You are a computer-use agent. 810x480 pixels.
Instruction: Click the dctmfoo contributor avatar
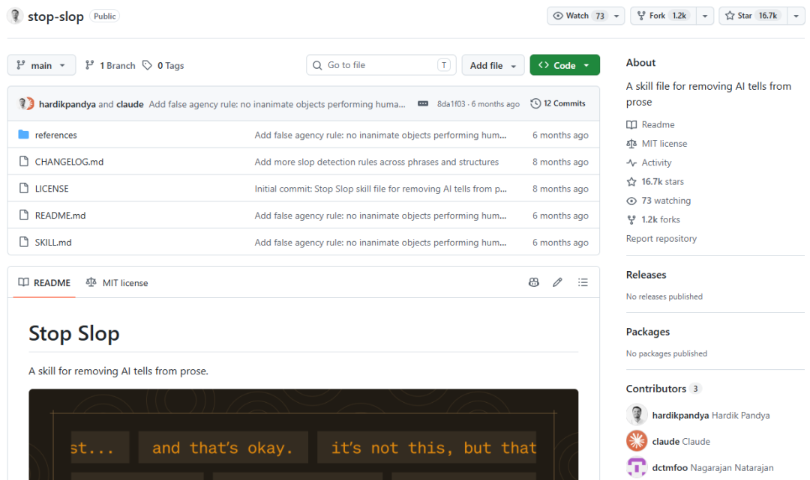637,467
